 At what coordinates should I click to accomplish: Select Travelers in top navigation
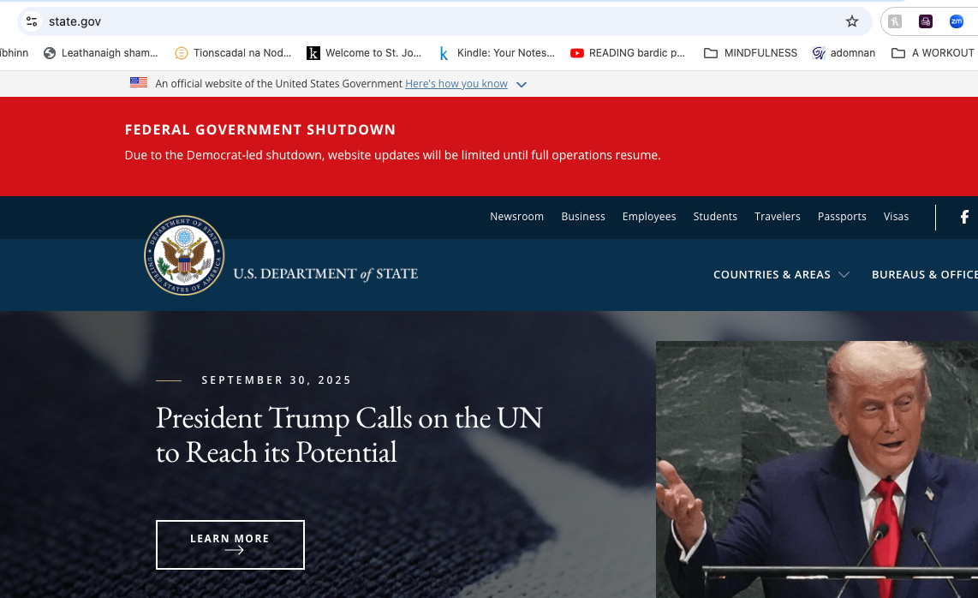pyautogui.click(x=777, y=217)
